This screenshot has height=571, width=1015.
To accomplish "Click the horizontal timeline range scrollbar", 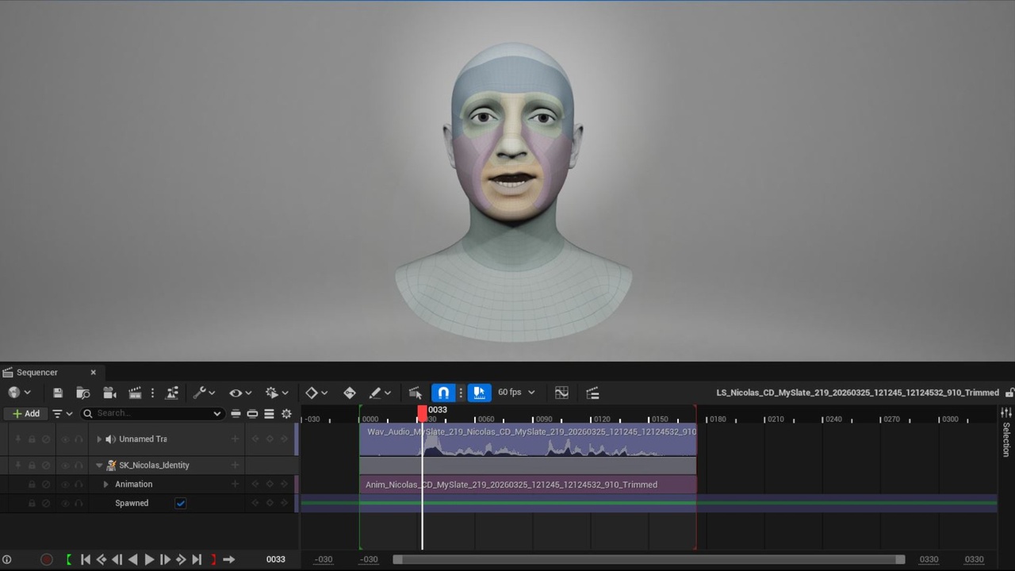I will 649,559.
